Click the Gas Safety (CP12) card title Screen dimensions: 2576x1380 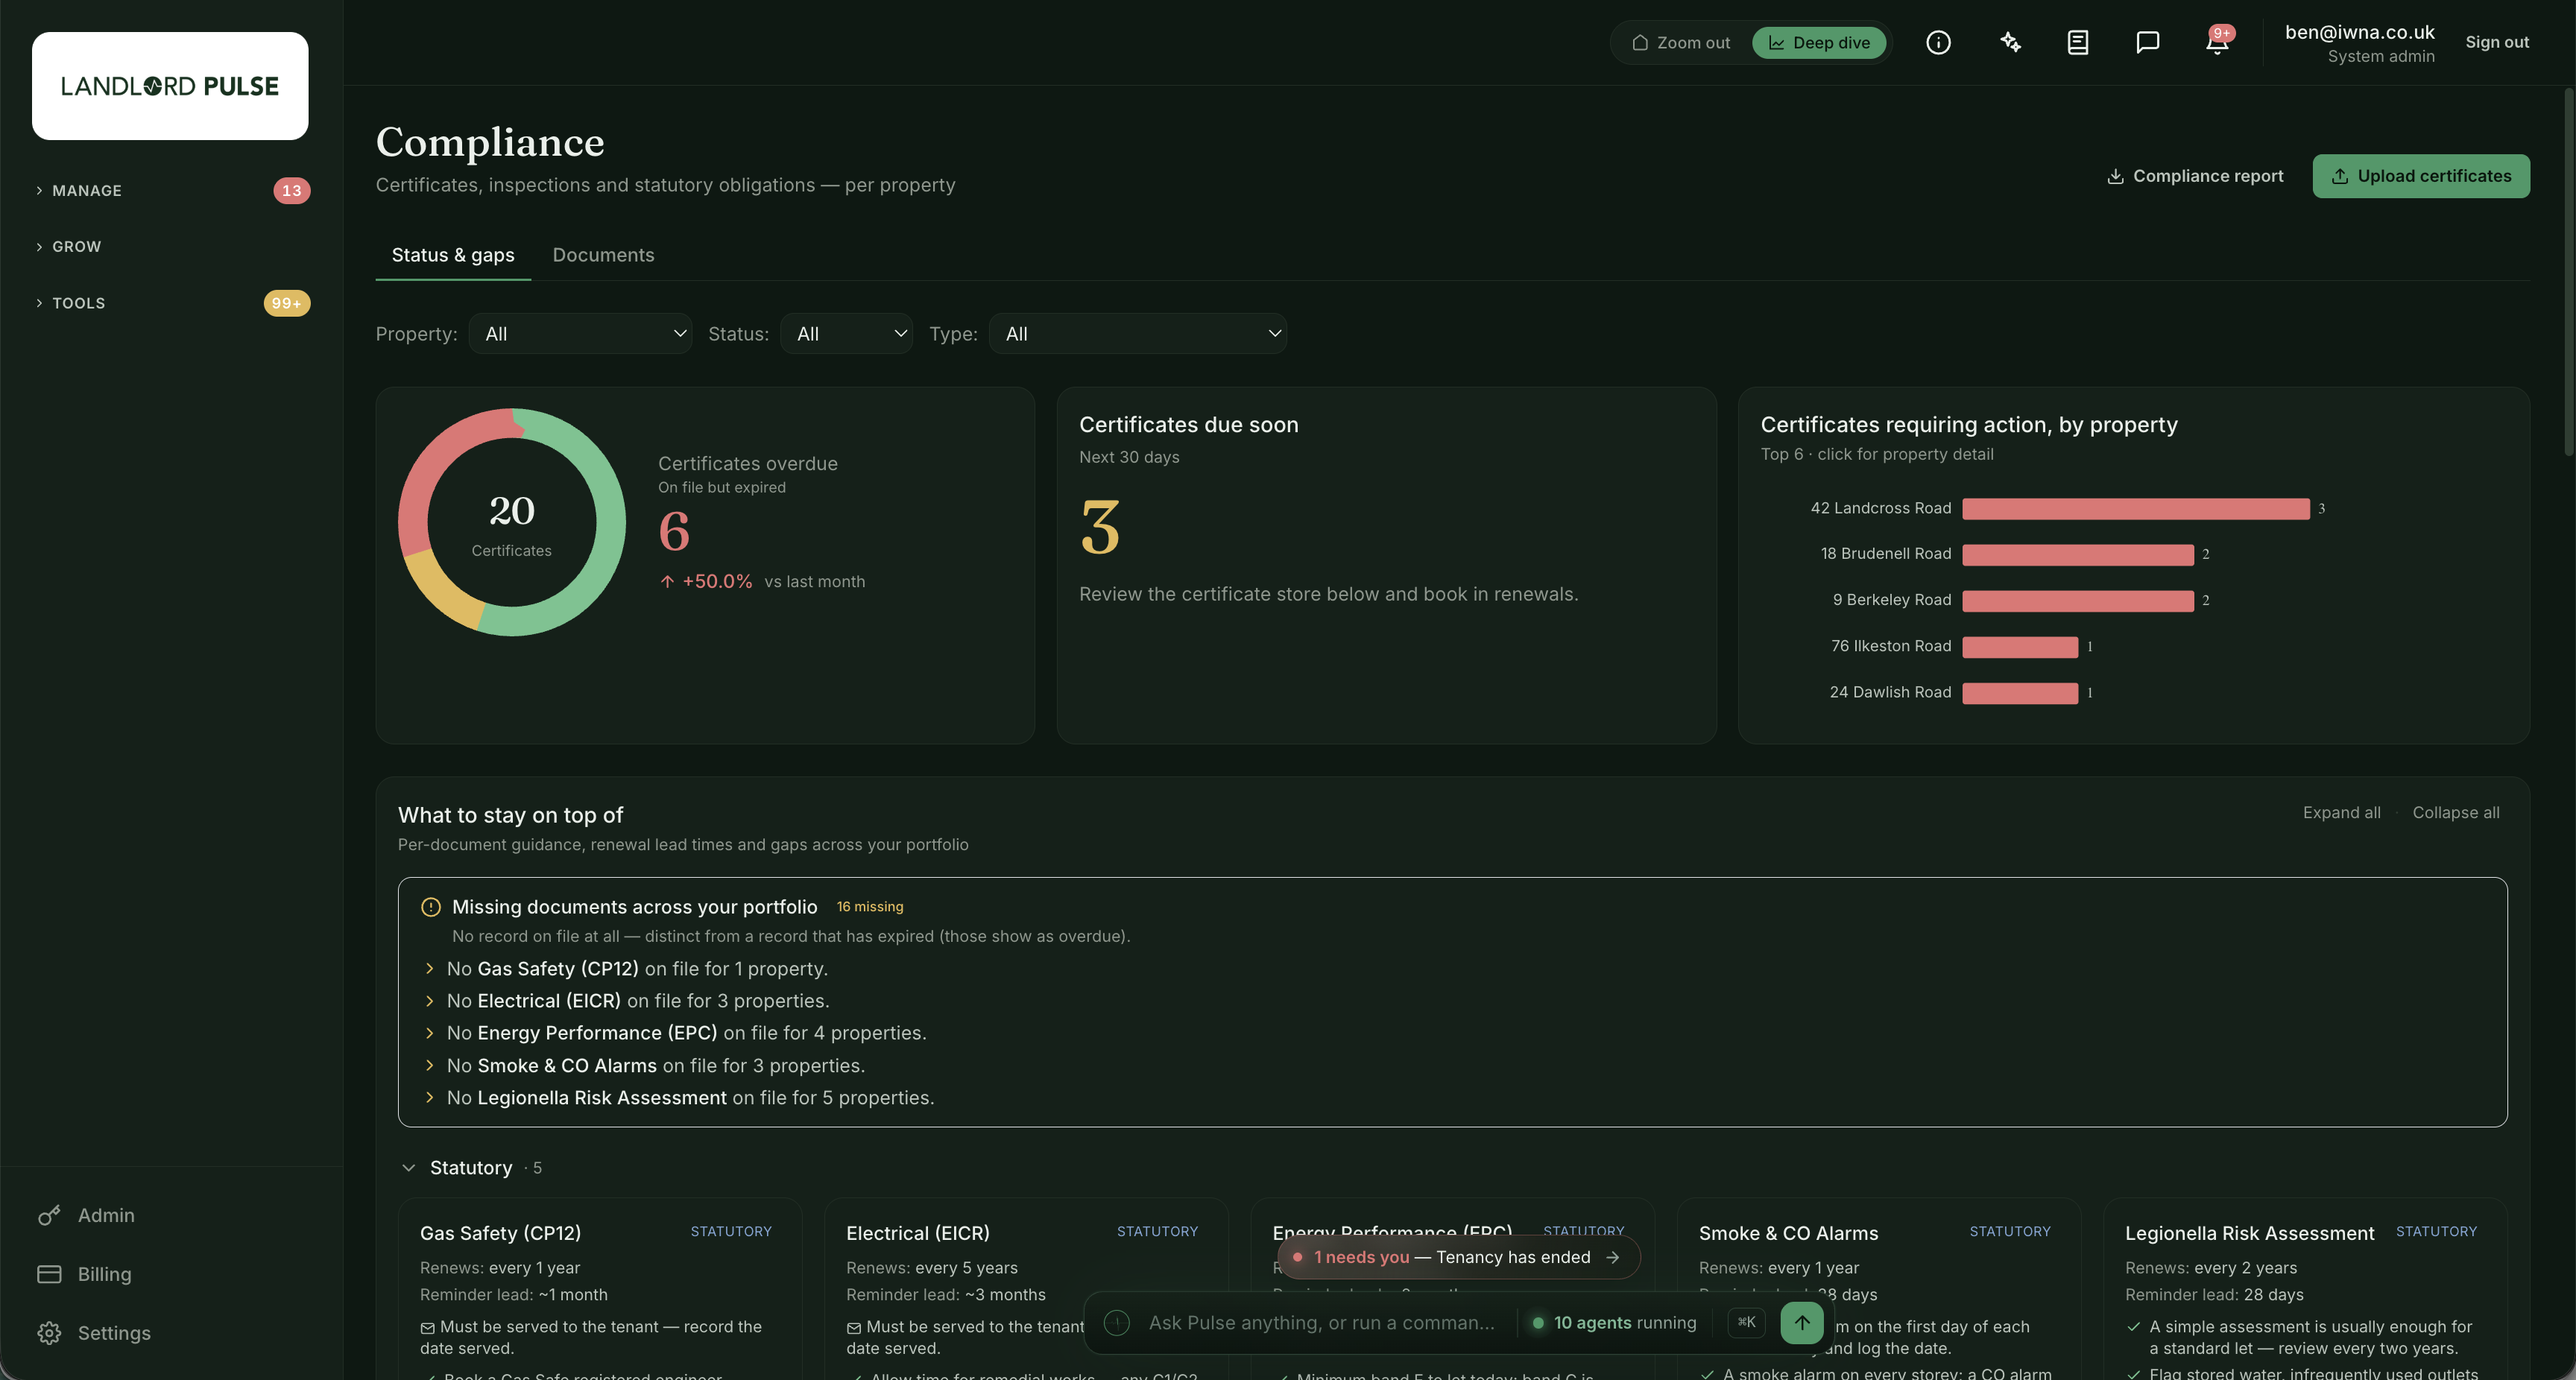(500, 1233)
